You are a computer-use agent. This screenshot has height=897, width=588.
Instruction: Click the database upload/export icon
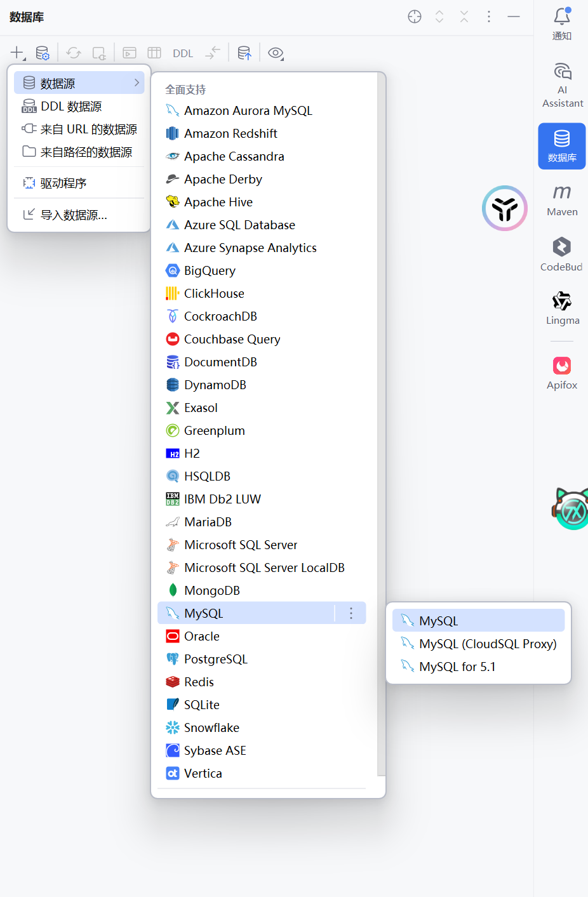(x=244, y=53)
